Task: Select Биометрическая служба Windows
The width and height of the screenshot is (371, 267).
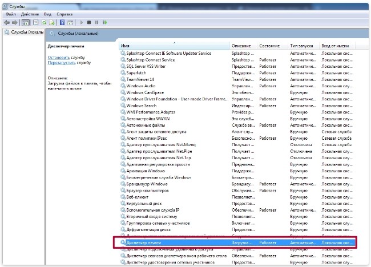Action: point(237,177)
